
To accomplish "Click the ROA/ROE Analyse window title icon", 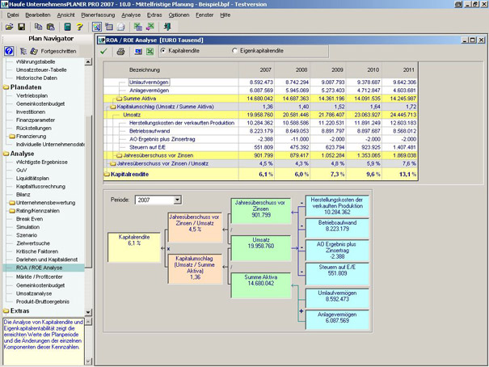I will 101,40.
